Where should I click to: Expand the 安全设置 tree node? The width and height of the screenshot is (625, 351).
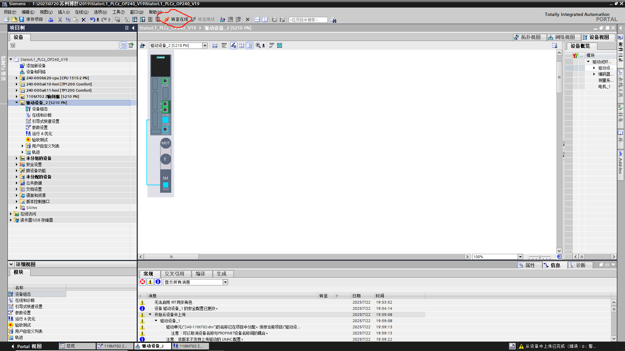17,164
